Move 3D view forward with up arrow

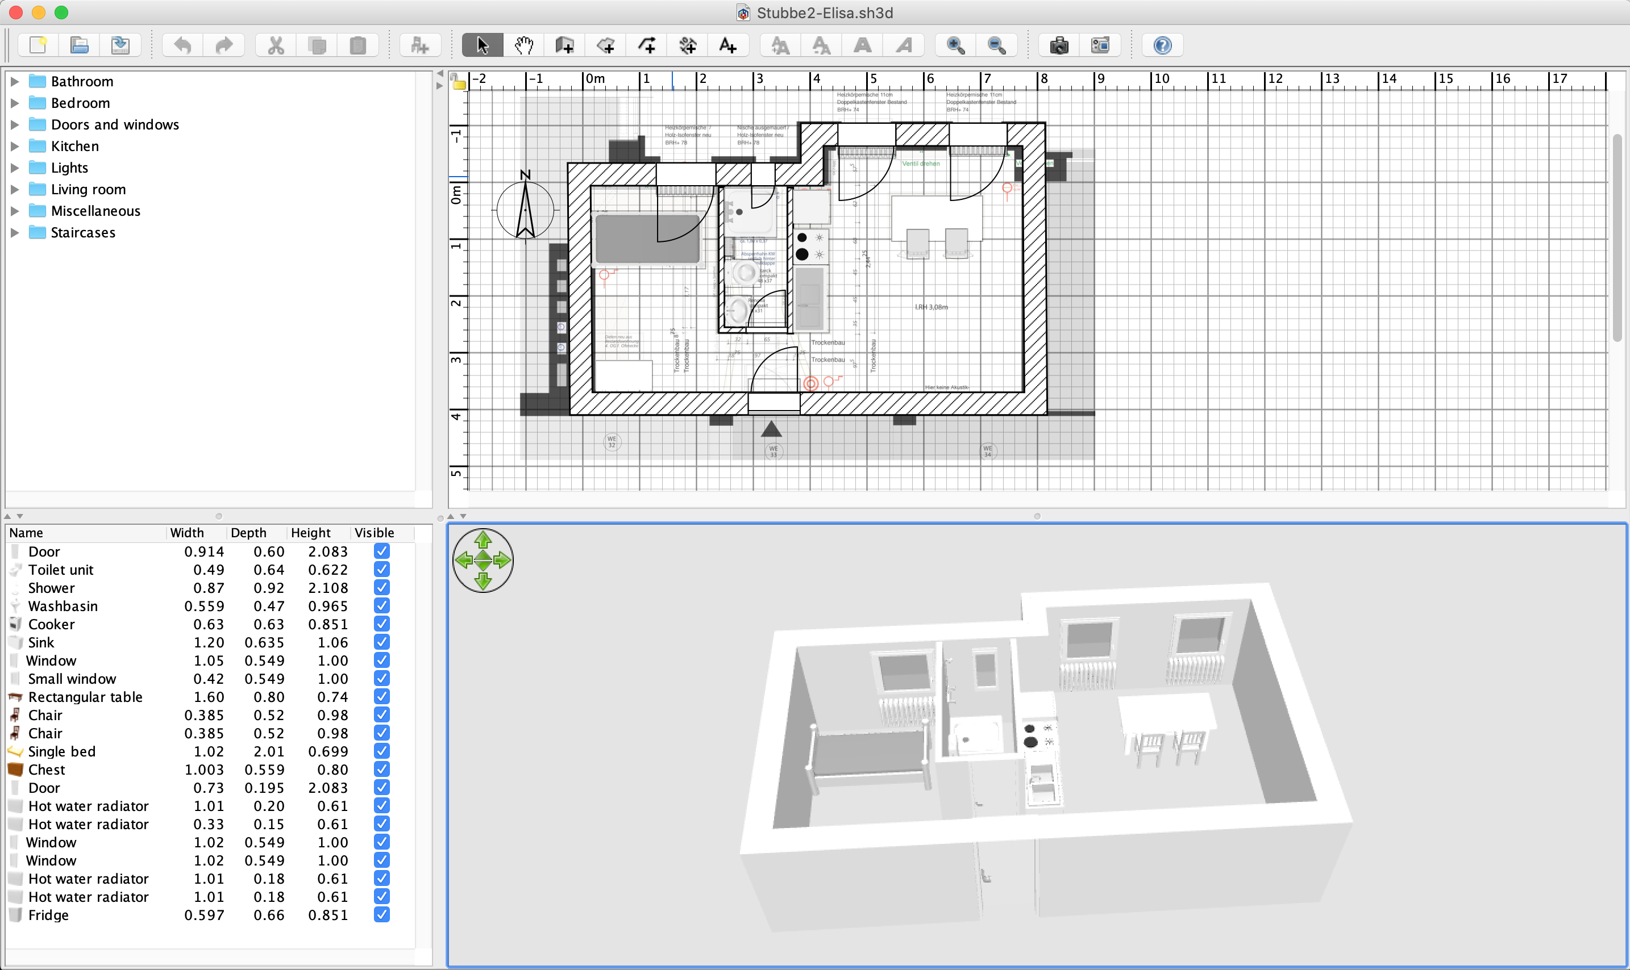483,540
